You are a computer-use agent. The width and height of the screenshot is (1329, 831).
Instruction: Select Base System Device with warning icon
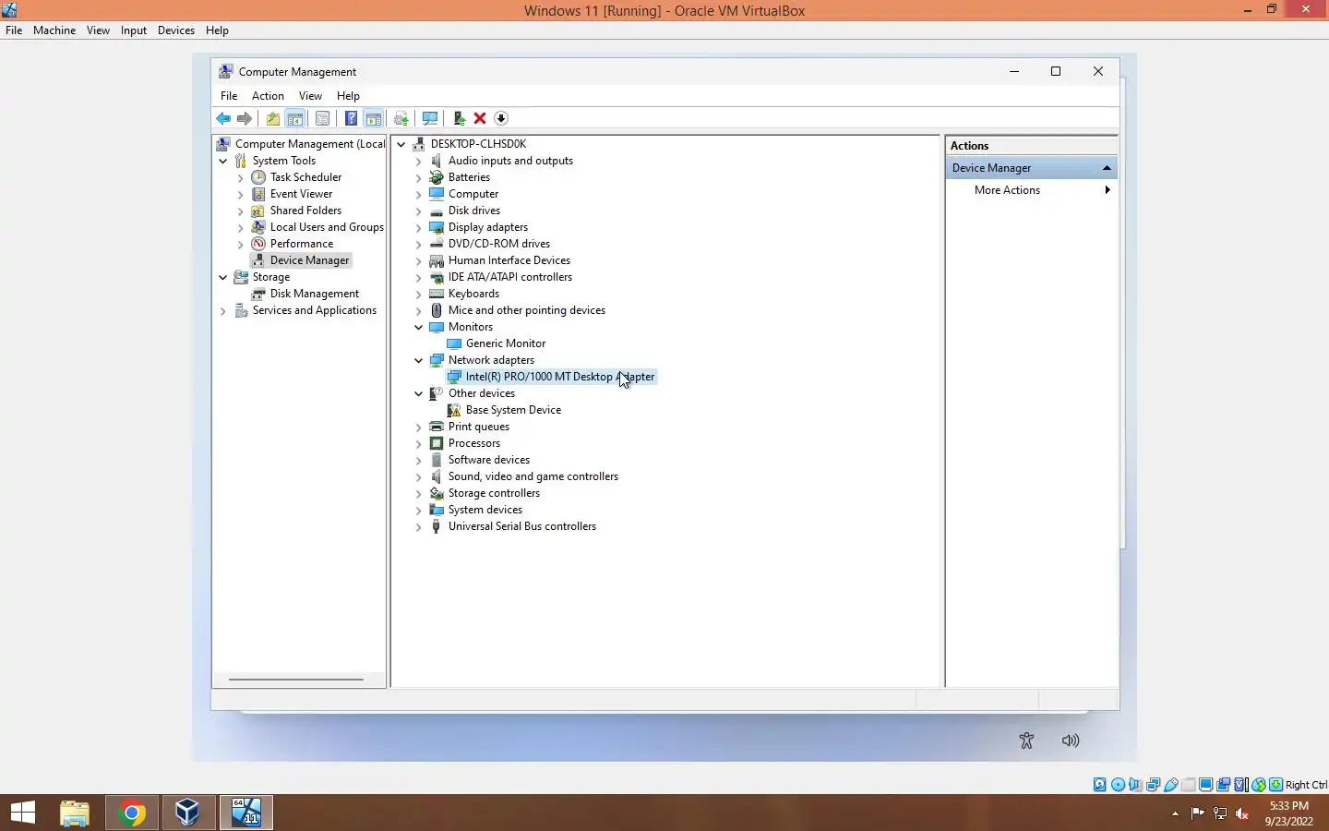tap(513, 410)
